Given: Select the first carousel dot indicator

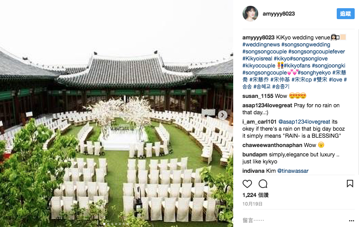Looking at the screenshot, I should click(104, 224).
